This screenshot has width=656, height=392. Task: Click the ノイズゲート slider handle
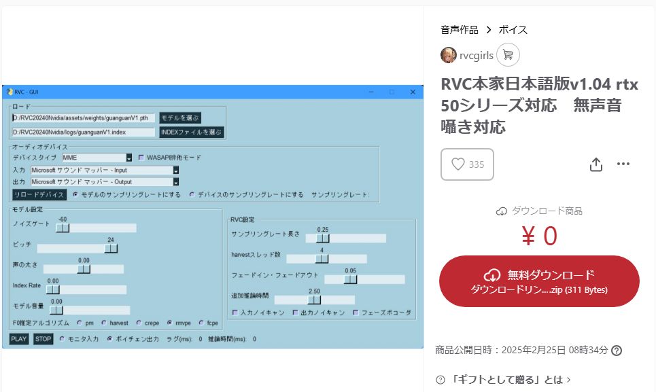click(x=63, y=228)
